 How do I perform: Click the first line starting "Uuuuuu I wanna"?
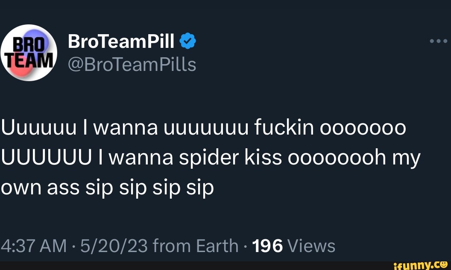point(203,128)
